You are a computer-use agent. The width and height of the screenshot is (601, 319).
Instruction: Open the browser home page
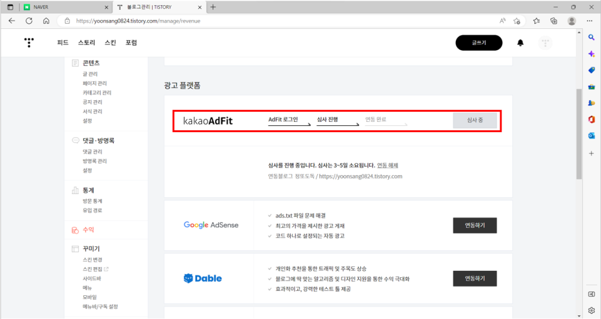click(x=46, y=21)
